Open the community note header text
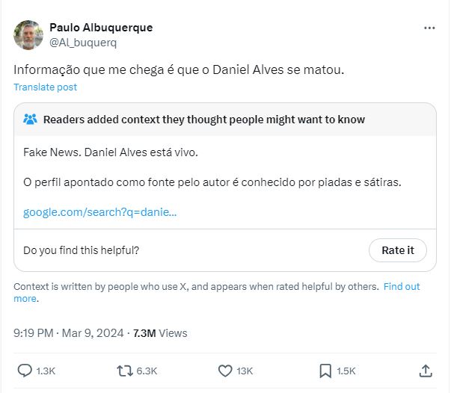451x393 pixels. [204, 120]
